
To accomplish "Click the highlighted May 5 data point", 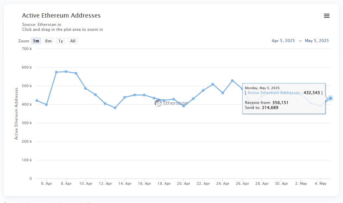I will (x=330, y=98).
